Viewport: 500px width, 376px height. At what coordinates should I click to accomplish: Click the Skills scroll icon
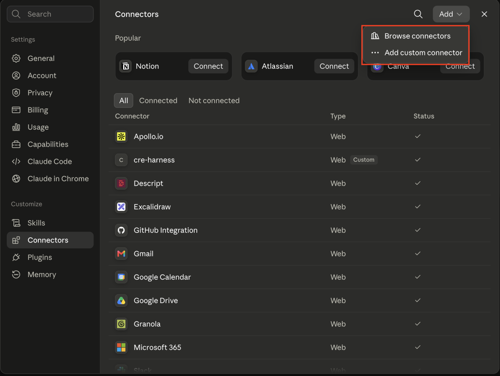(x=16, y=223)
